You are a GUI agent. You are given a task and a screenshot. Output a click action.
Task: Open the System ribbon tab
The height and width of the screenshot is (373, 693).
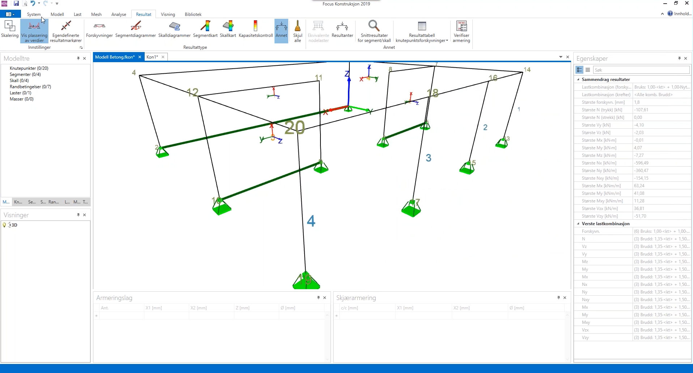tap(34, 14)
